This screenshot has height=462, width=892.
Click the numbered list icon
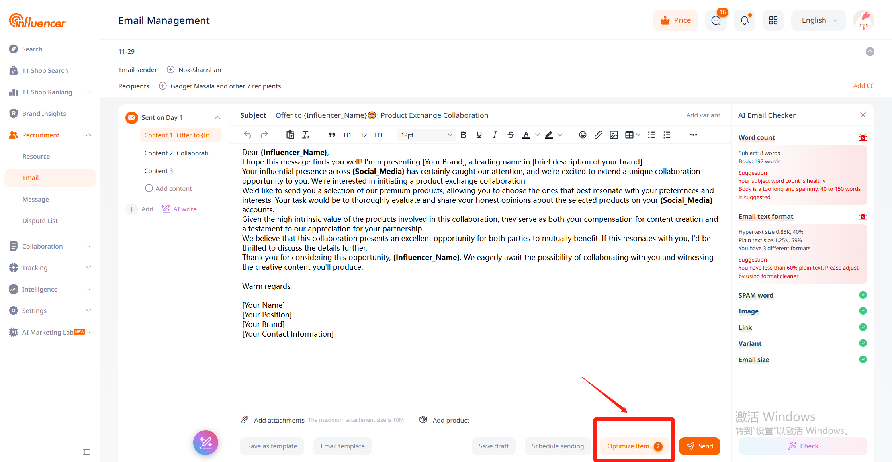[x=667, y=135]
